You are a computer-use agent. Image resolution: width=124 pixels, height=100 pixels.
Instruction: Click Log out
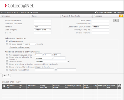click(x=118, y=12)
